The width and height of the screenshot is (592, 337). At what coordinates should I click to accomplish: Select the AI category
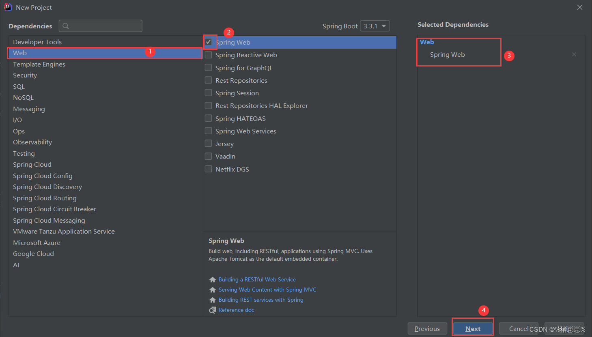[105, 265]
